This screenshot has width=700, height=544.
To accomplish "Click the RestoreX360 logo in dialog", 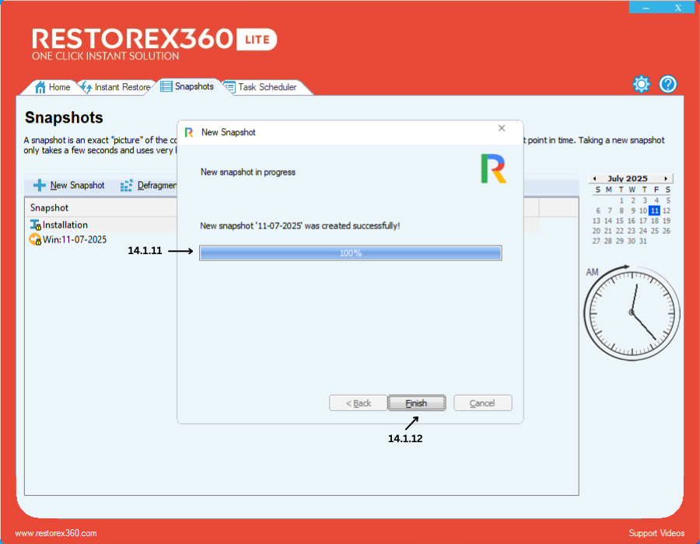I will [x=493, y=169].
